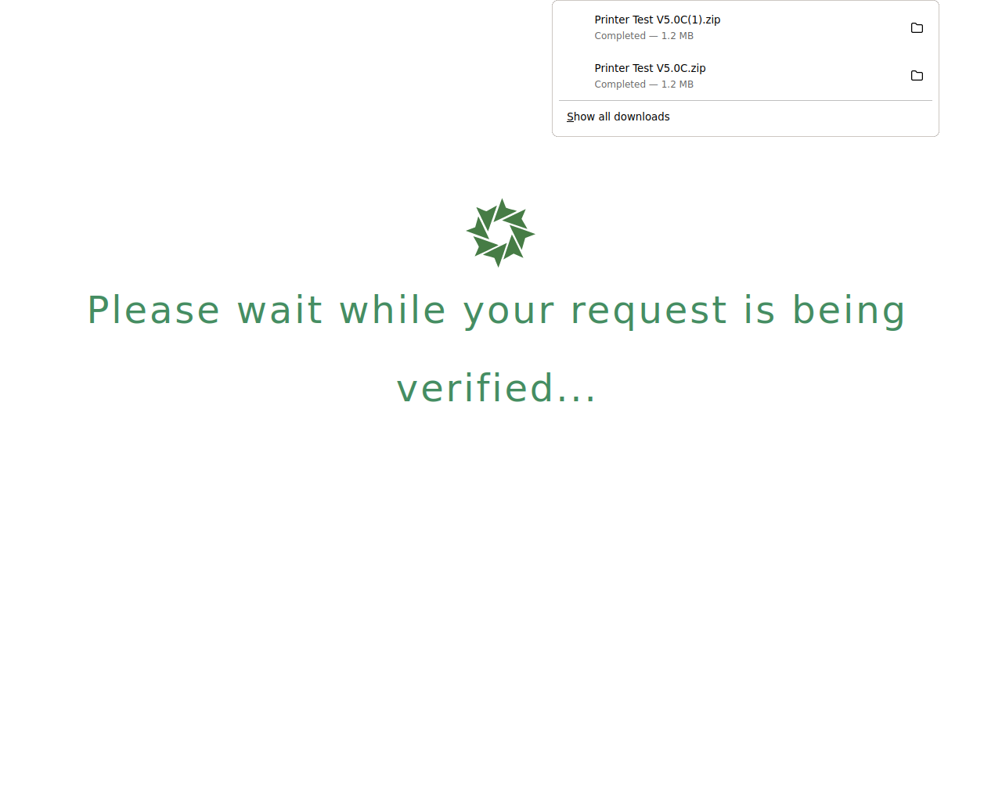1002x801 pixels.
Task: Open containing folder for Printer Test V5.0C(1).zip
Action: [x=917, y=28]
